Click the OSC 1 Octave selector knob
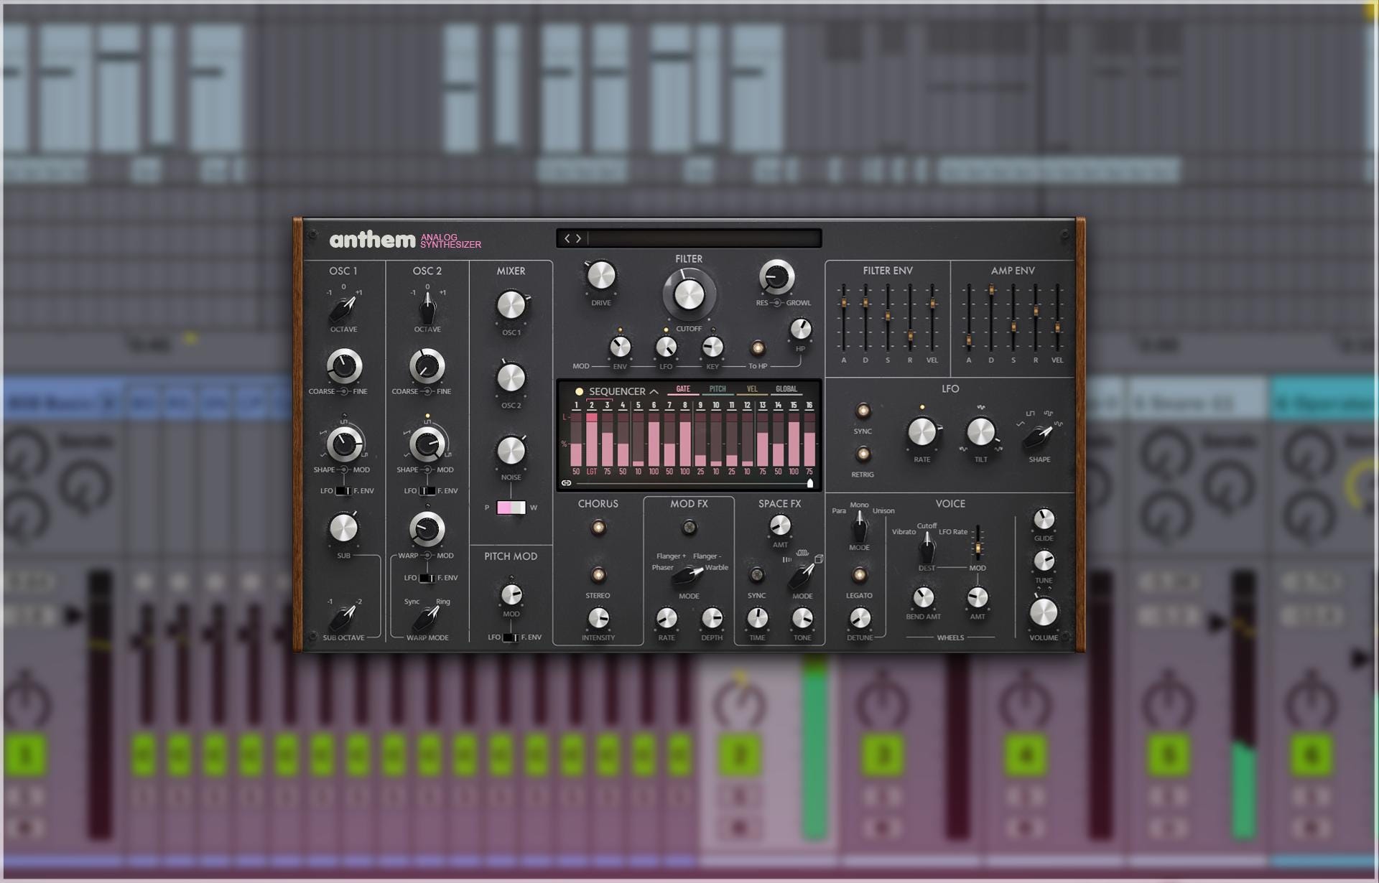 343,309
